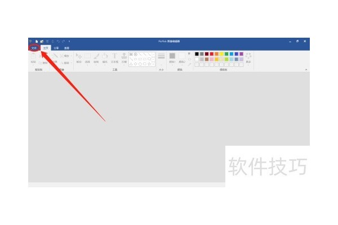Open the quick access toolbar customize dropdown

click(69, 41)
